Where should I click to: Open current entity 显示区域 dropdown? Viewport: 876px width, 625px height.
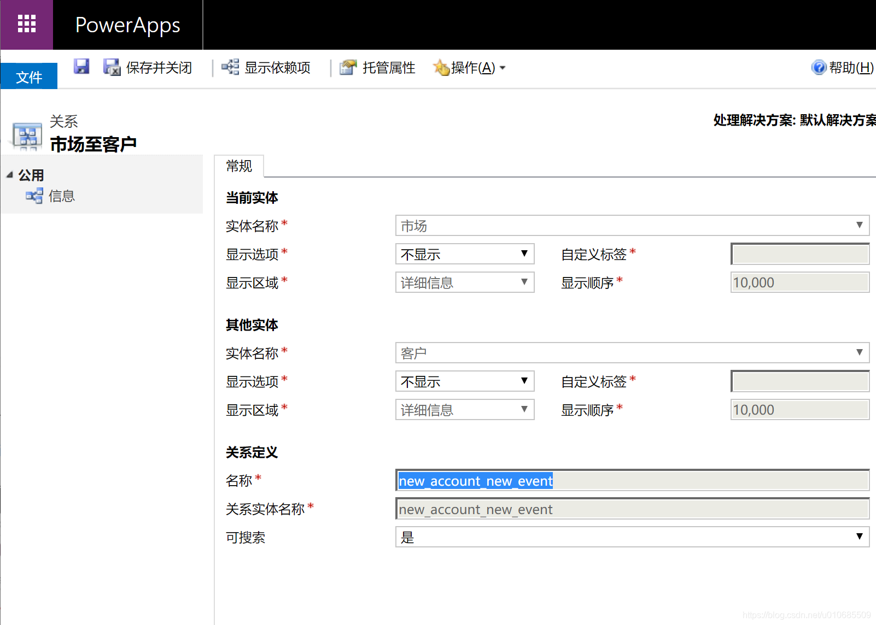click(465, 282)
